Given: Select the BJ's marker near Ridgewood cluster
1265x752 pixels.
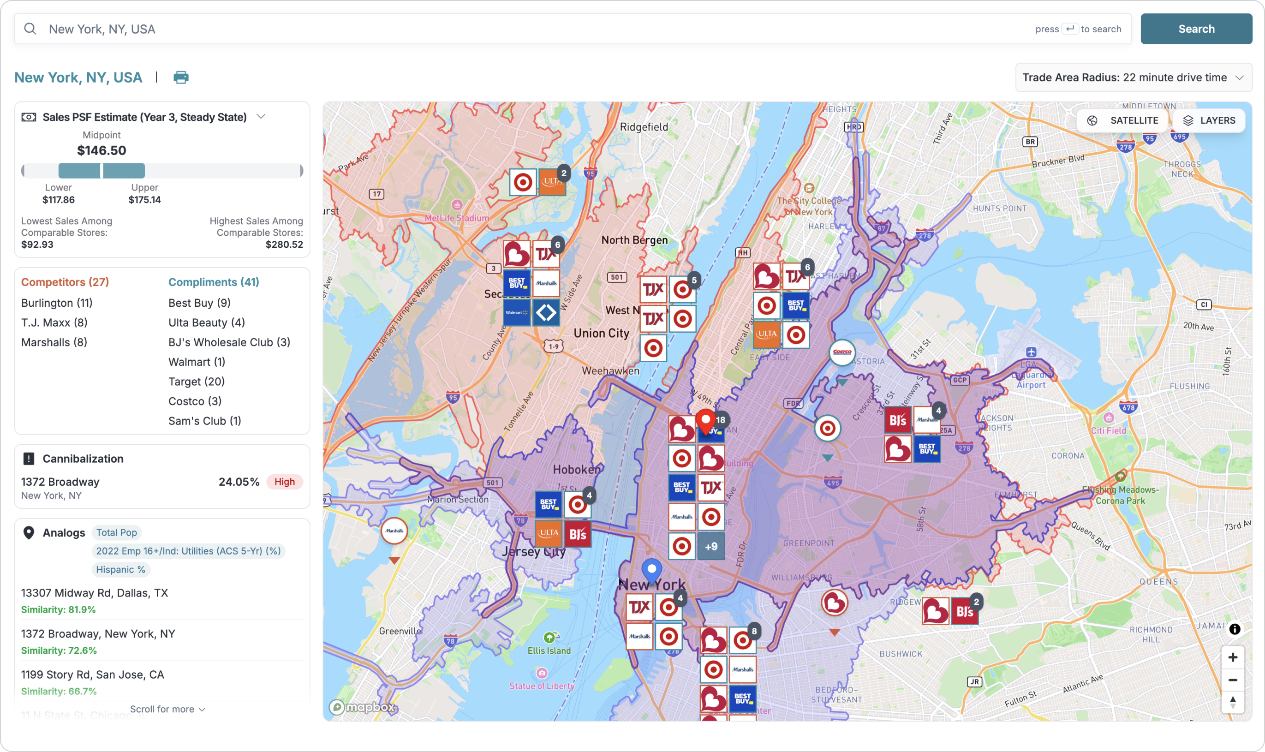Looking at the screenshot, I should [965, 611].
